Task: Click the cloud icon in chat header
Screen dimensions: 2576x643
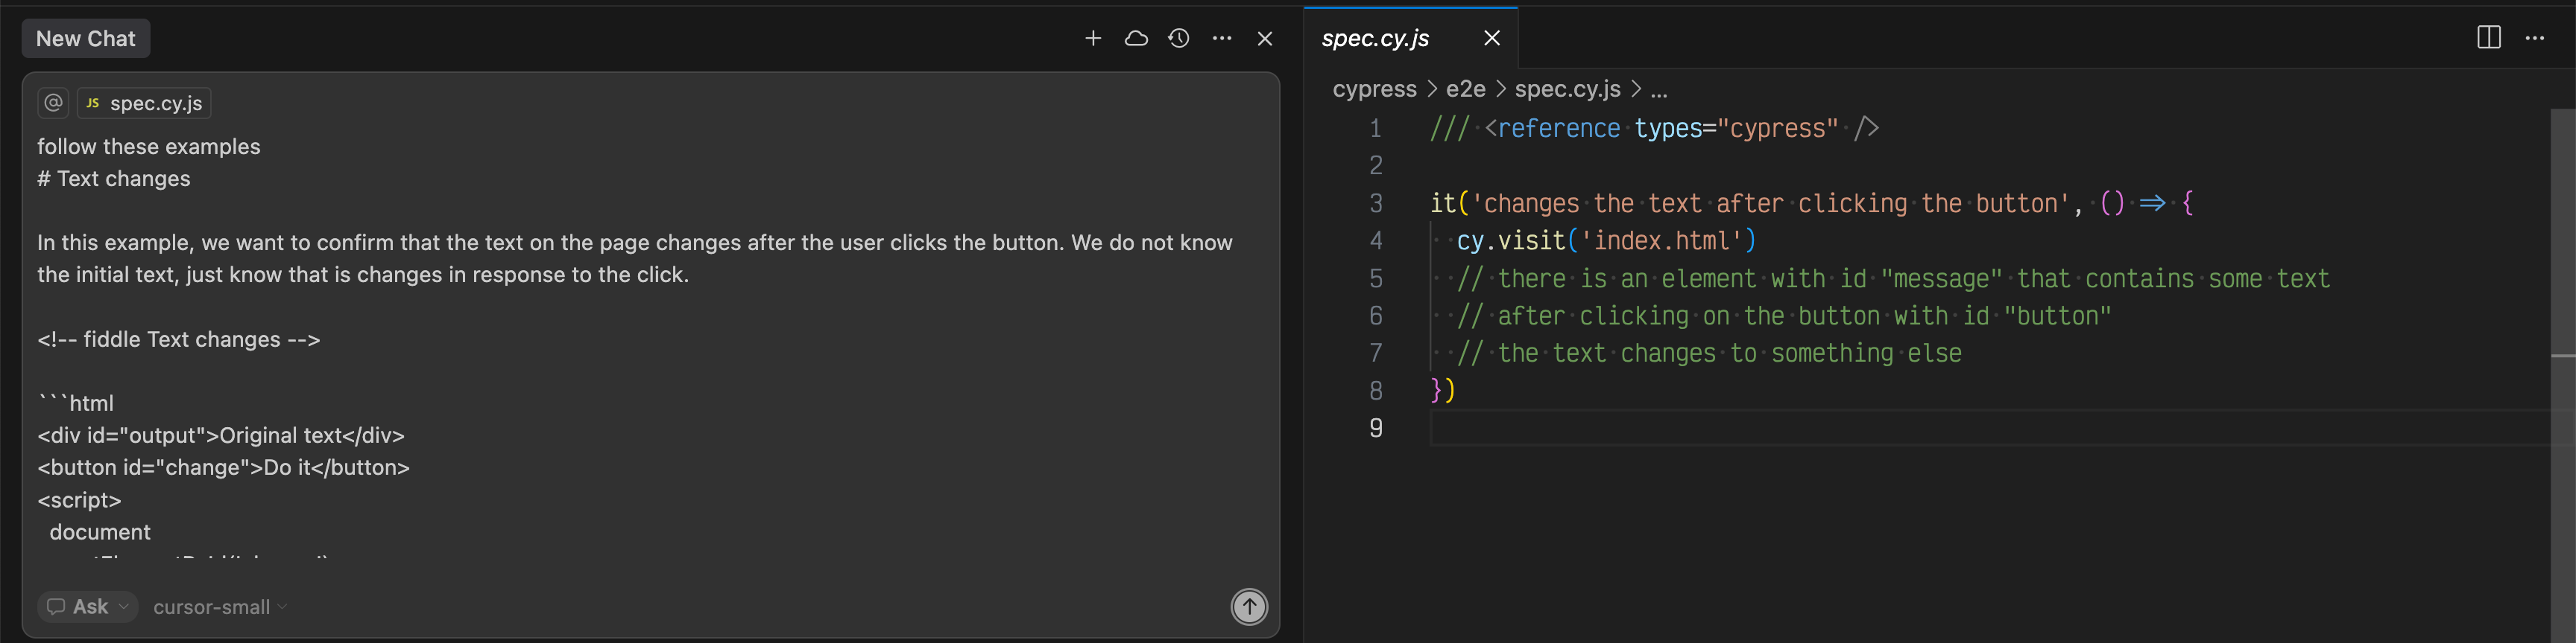Action: (1136, 38)
